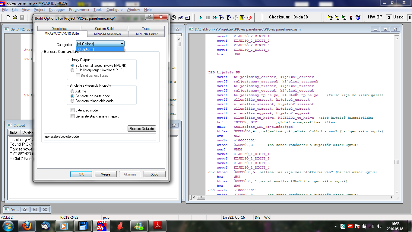The width and height of the screenshot is (412, 232).
Task: Open Thunderbird from the taskbar
Action: [46, 226]
